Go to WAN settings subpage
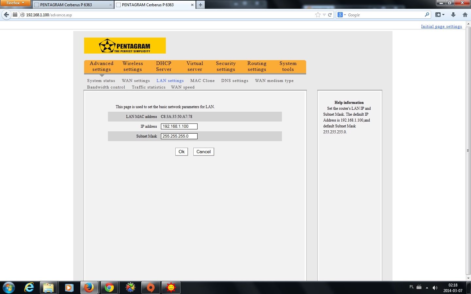471x294 pixels. (136, 81)
